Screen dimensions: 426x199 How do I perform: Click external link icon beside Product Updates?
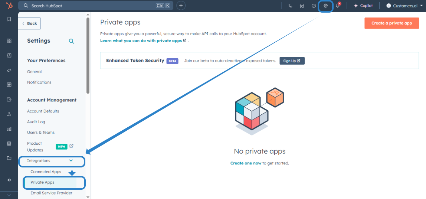pyautogui.click(x=72, y=146)
